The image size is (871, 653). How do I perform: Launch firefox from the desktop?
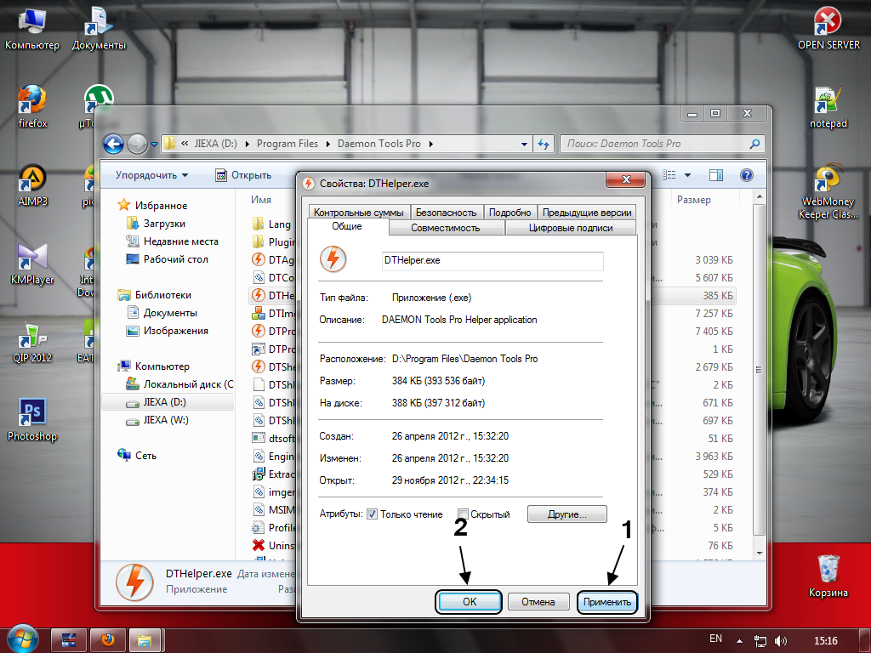pos(32,106)
